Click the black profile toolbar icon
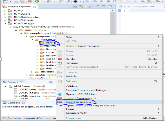 click(75, 1)
